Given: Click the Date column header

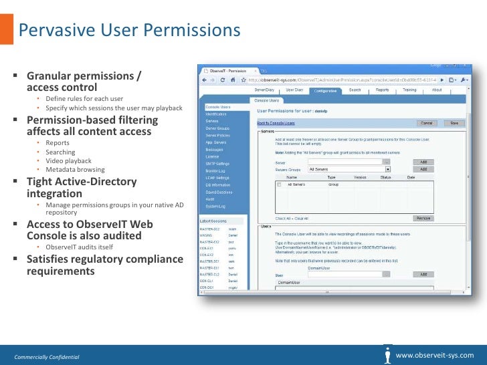Looking at the screenshot, I should 411,178.
